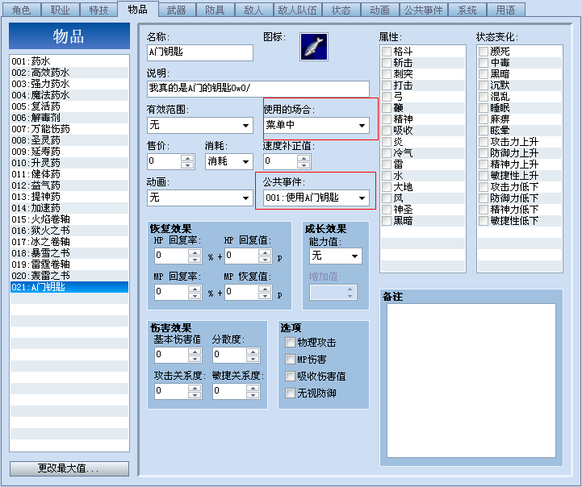Viewport: 582px width, 487px height.
Task: Go to the 防具 tab
Action: point(215,10)
